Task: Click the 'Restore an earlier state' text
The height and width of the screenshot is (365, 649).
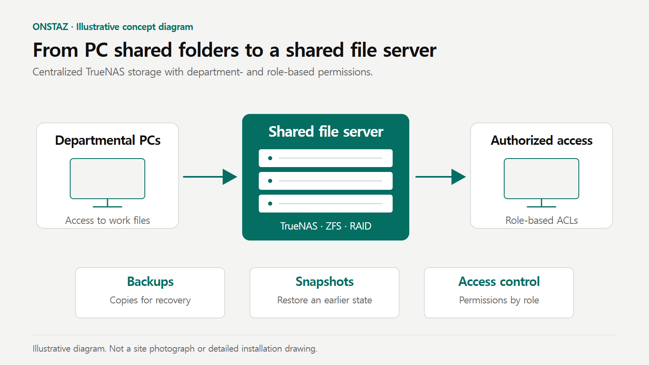Action: point(324,300)
